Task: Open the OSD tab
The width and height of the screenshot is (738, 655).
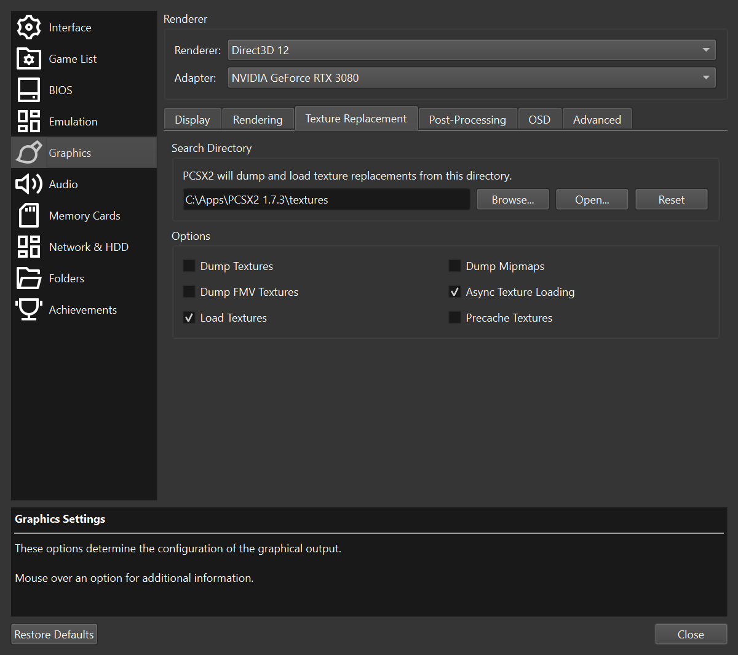Action: (539, 119)
